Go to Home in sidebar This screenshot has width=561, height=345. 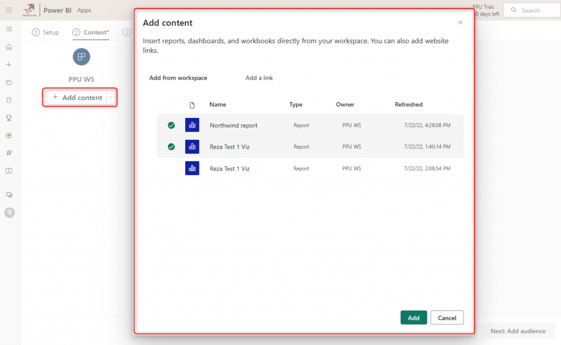[x=9, y=47]
